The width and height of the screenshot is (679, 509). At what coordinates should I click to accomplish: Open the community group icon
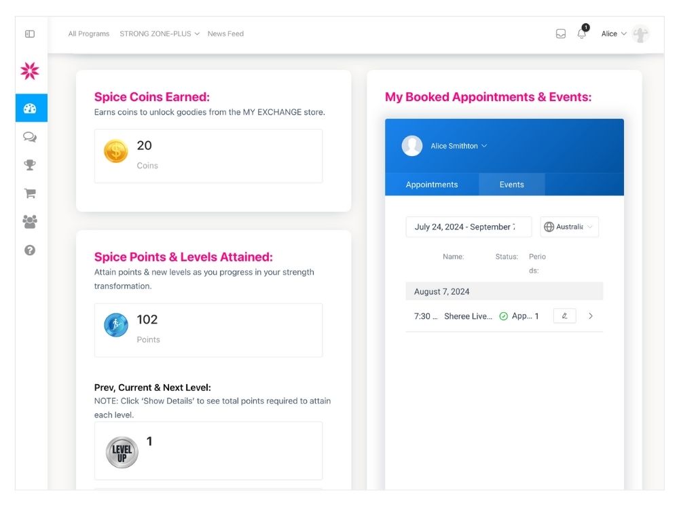30,222
